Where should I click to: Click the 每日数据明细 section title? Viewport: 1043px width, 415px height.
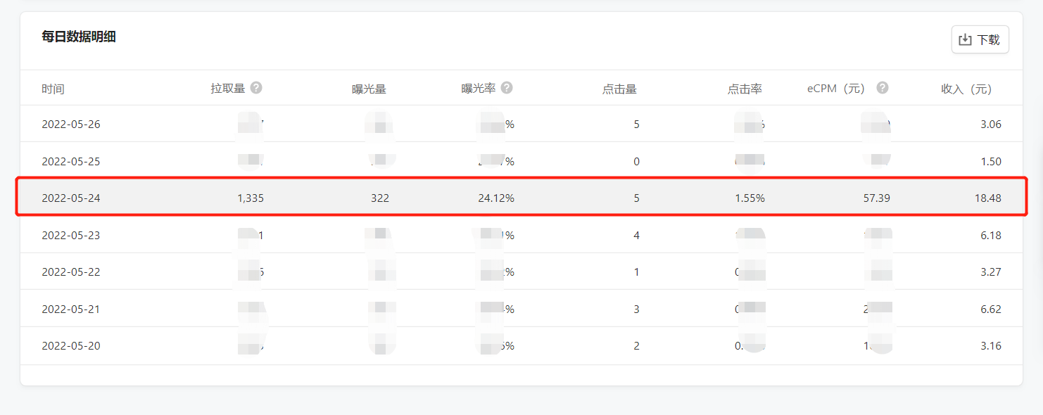pos(79,37)
